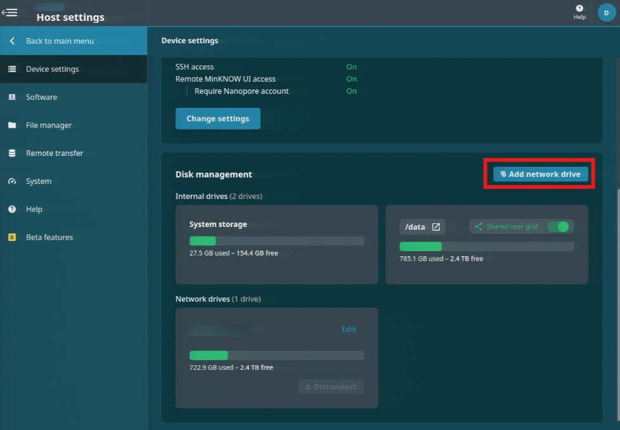Click the Software icon in the sidebar

(12, 97)
